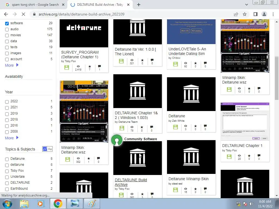The image size is (279, 209).
Task: Click favorites star on SURVEY_PROGRAM card
Action: pyautogui.click(x=89, y=66)
